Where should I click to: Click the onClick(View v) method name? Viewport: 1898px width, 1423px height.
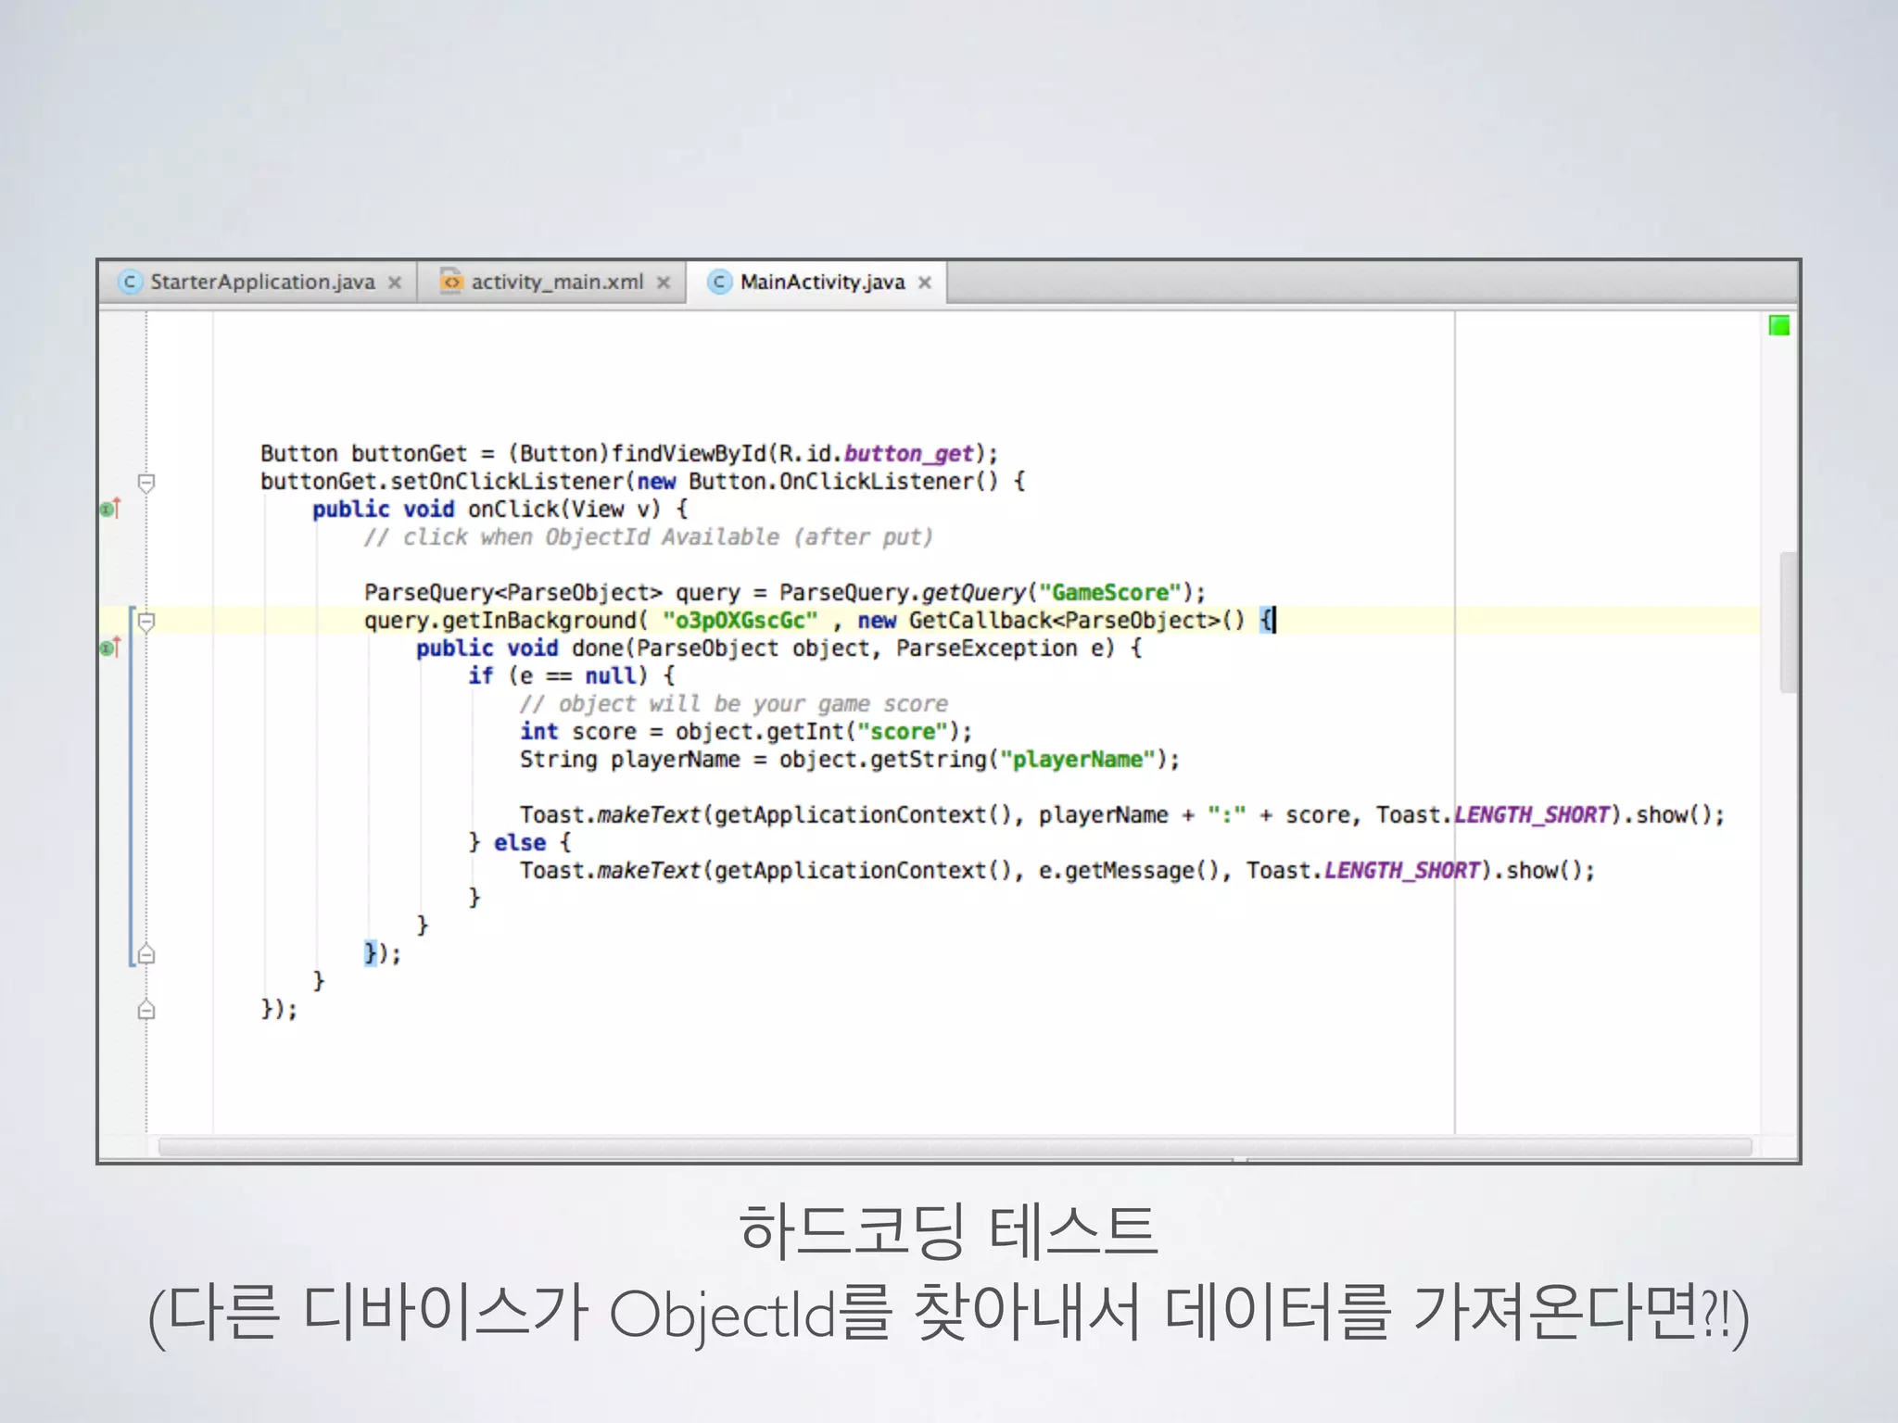click(x=564, y=510)
